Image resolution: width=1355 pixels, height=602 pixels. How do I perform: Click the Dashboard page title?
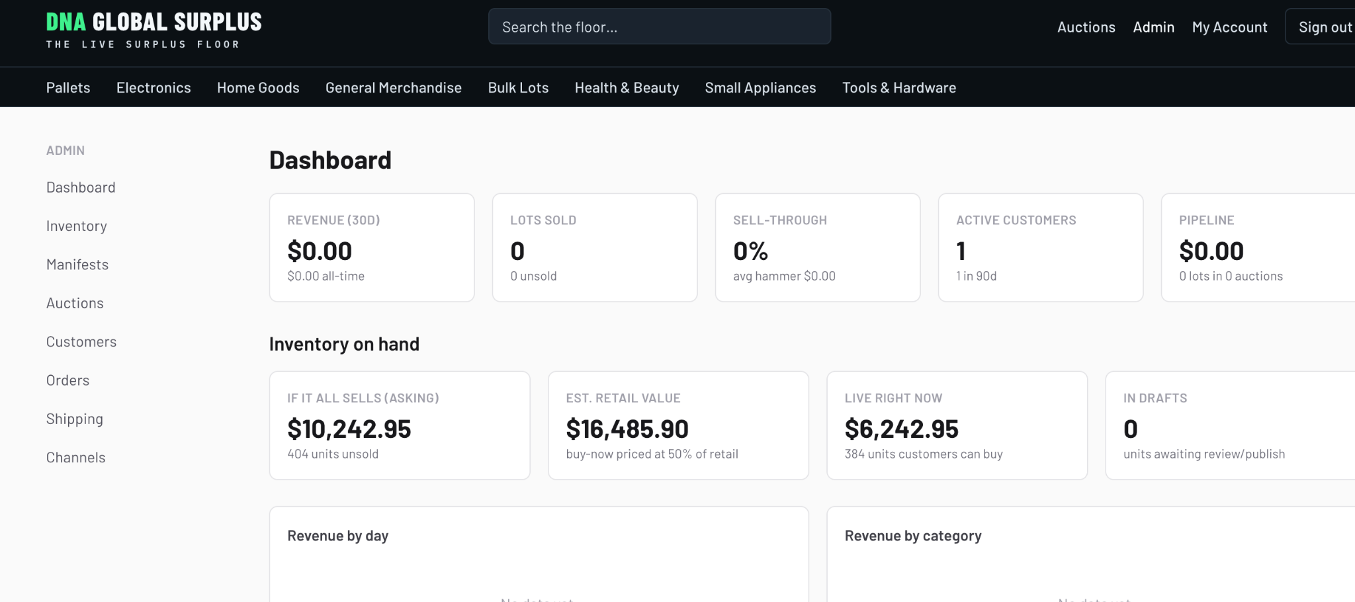click(330, 160)
